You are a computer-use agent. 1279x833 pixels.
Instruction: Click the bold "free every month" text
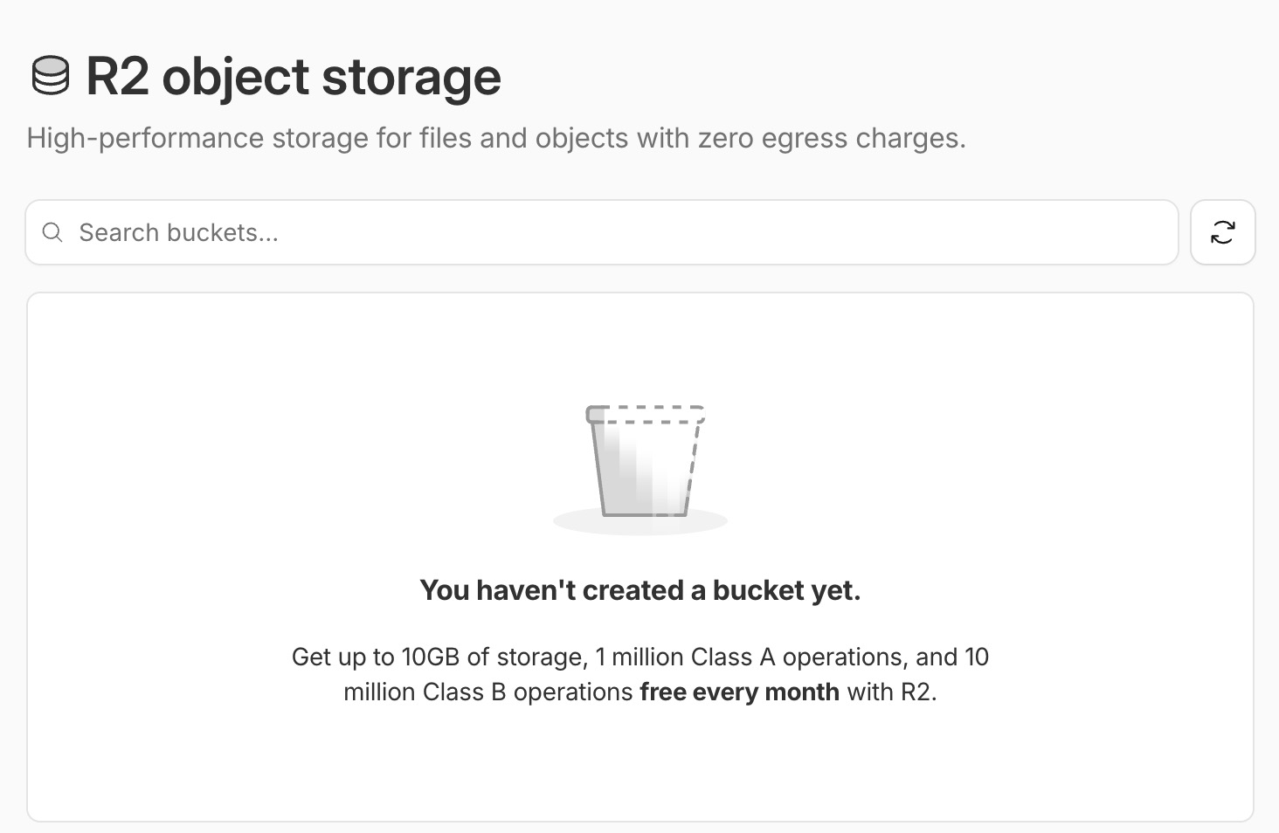tap(739, 692)
